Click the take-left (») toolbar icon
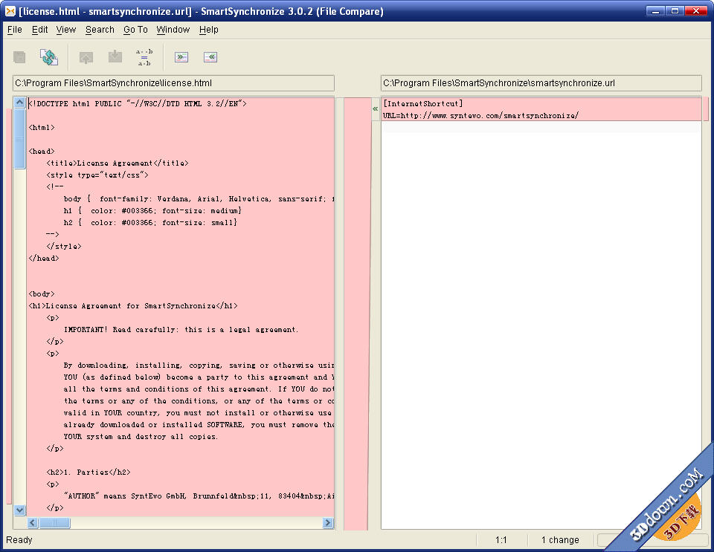 181,57
